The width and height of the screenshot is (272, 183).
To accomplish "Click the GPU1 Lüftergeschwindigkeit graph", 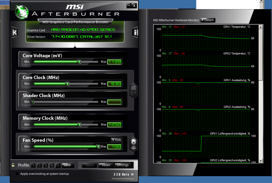I will (x=206, y=146).
